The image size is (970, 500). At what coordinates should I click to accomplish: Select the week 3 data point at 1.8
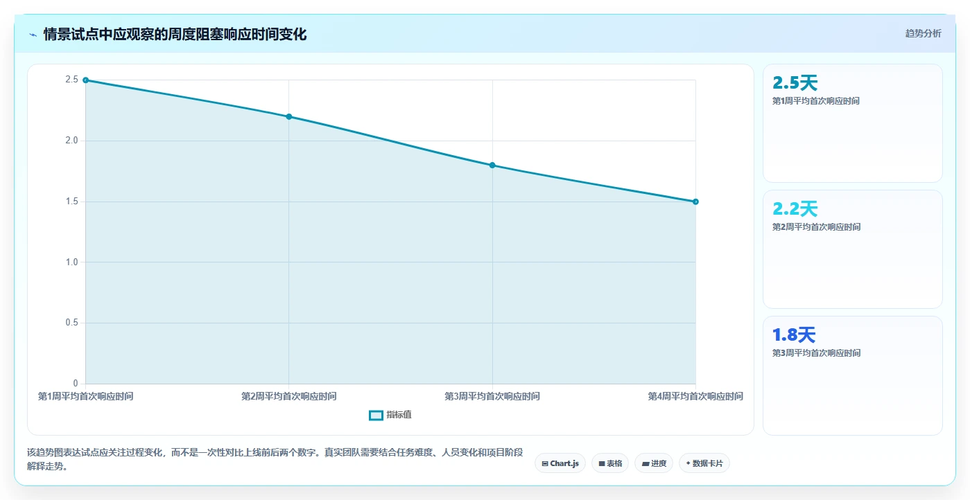pyautogui.click(x=492, y=165)
